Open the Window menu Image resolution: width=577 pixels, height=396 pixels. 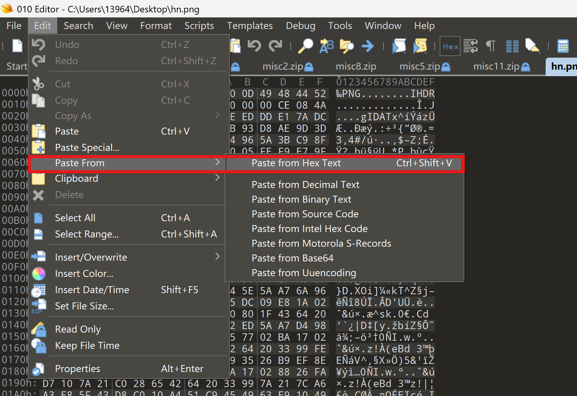tap(383, 26)
